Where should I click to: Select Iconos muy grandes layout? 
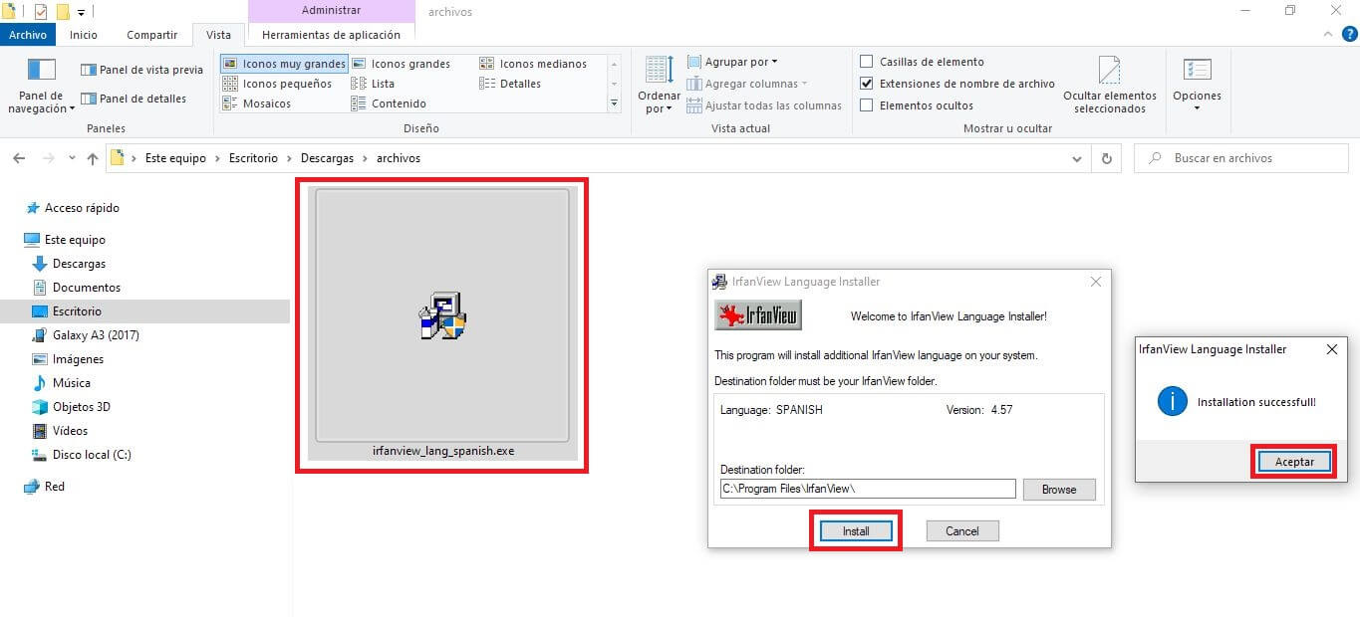284,64
